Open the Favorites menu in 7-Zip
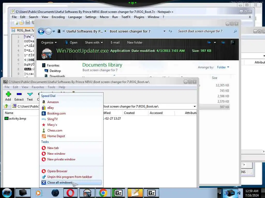 pyautogui.click(x=38, y=87)
